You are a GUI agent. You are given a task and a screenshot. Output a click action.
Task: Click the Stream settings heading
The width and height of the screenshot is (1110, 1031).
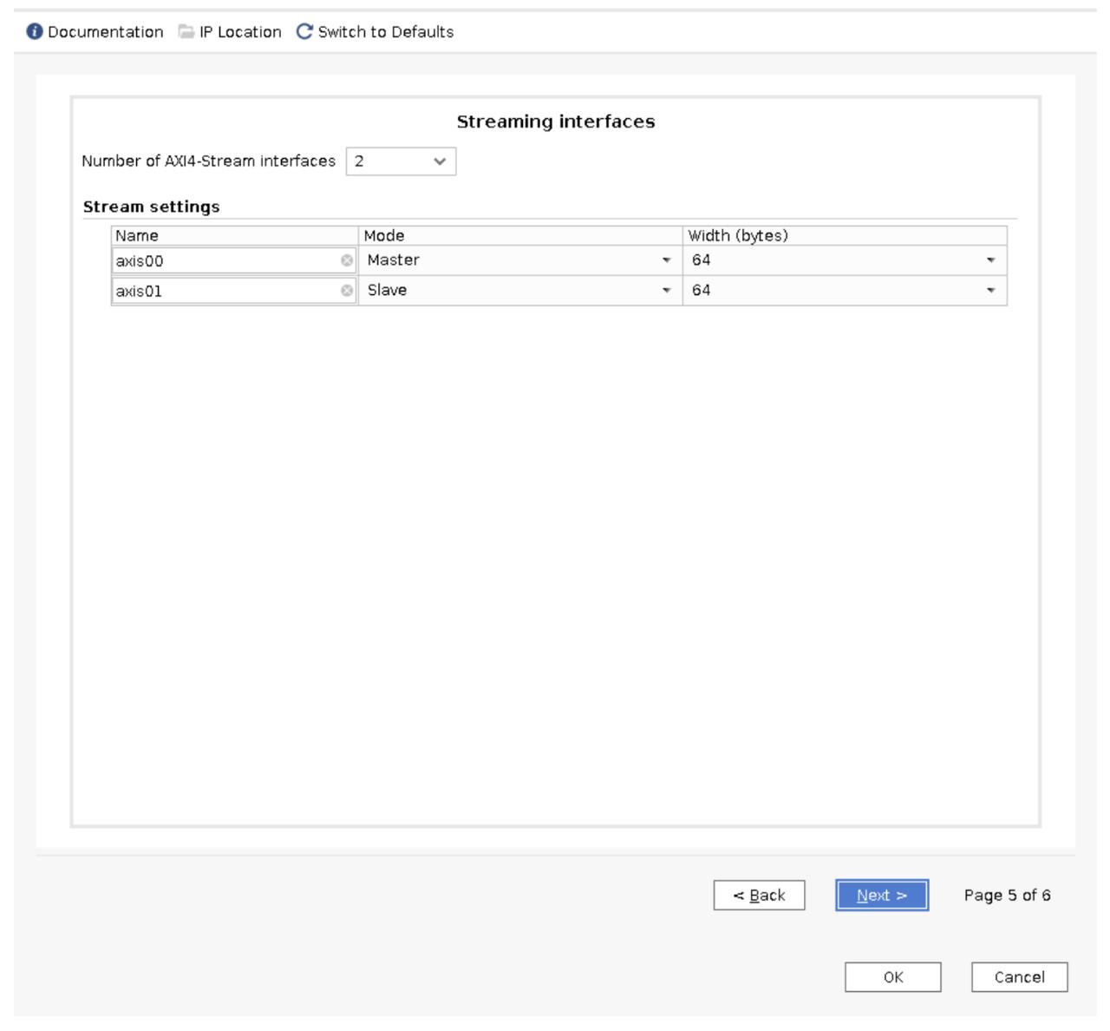(152, 207)
